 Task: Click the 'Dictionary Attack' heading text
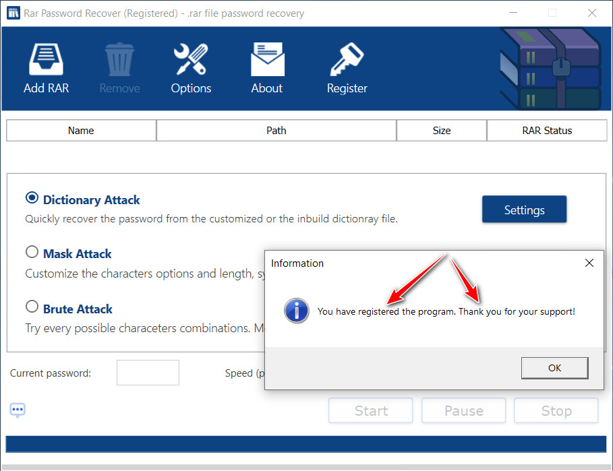click(92, 200)
